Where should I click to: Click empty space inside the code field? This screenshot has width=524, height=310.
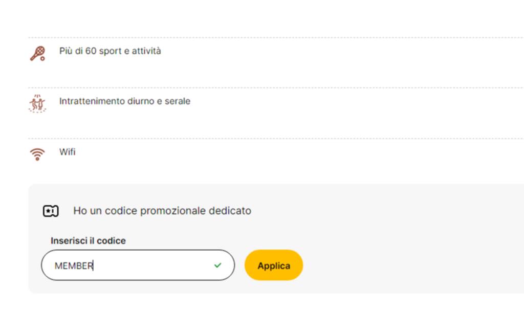(154, 265)
